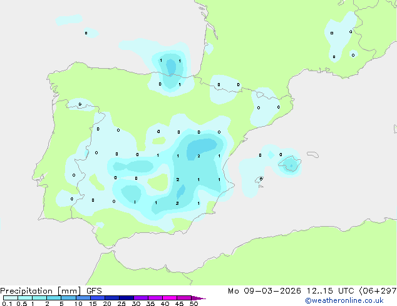This screenshot has width=397, height=306.
Task: Click the '30' legend scale label
Action: click(x=136, y=304)
